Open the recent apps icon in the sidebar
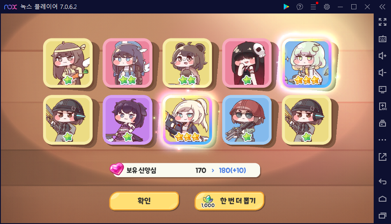The width and height of the screenshot is (391, 224). click(x=382, y=215)
